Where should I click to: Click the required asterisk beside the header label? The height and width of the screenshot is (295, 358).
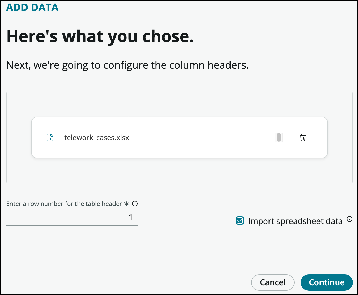tap(127, 204)
